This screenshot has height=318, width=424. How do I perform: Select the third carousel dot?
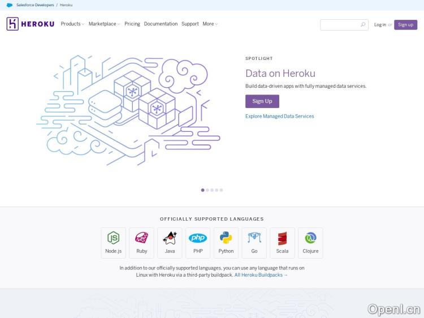click(212, 190)
